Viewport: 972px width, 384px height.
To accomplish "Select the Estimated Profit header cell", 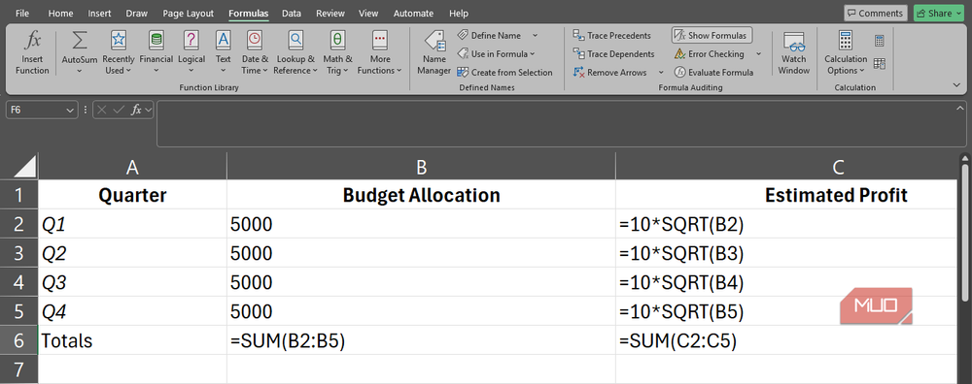I will click(786, 195).
